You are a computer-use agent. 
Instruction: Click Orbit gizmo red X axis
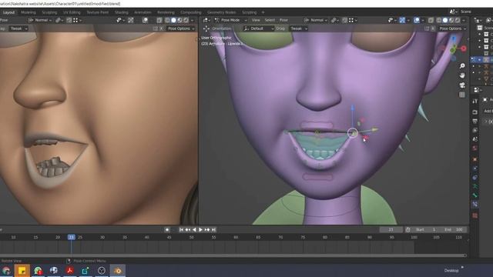[464, 48]
